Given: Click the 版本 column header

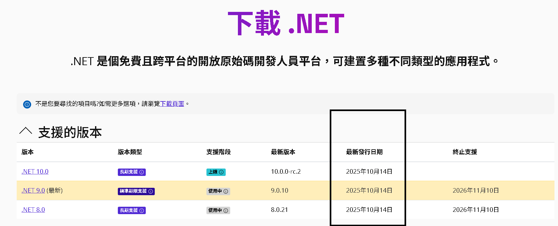Looking at the screenshot, I should [28, 152].
